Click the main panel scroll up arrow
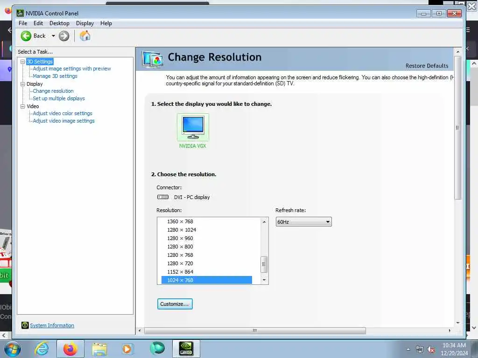The image size is (478, 358). coord(457,52)
